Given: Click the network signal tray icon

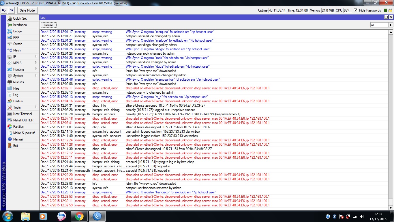Looking at the screenshot, I should click(x=355, y=217).
